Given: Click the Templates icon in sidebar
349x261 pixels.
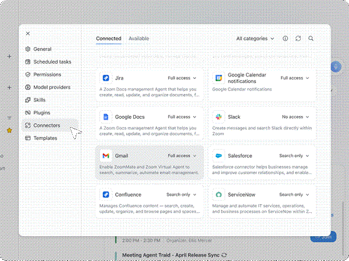Looking at the screenshot, I should coord(28,138).
